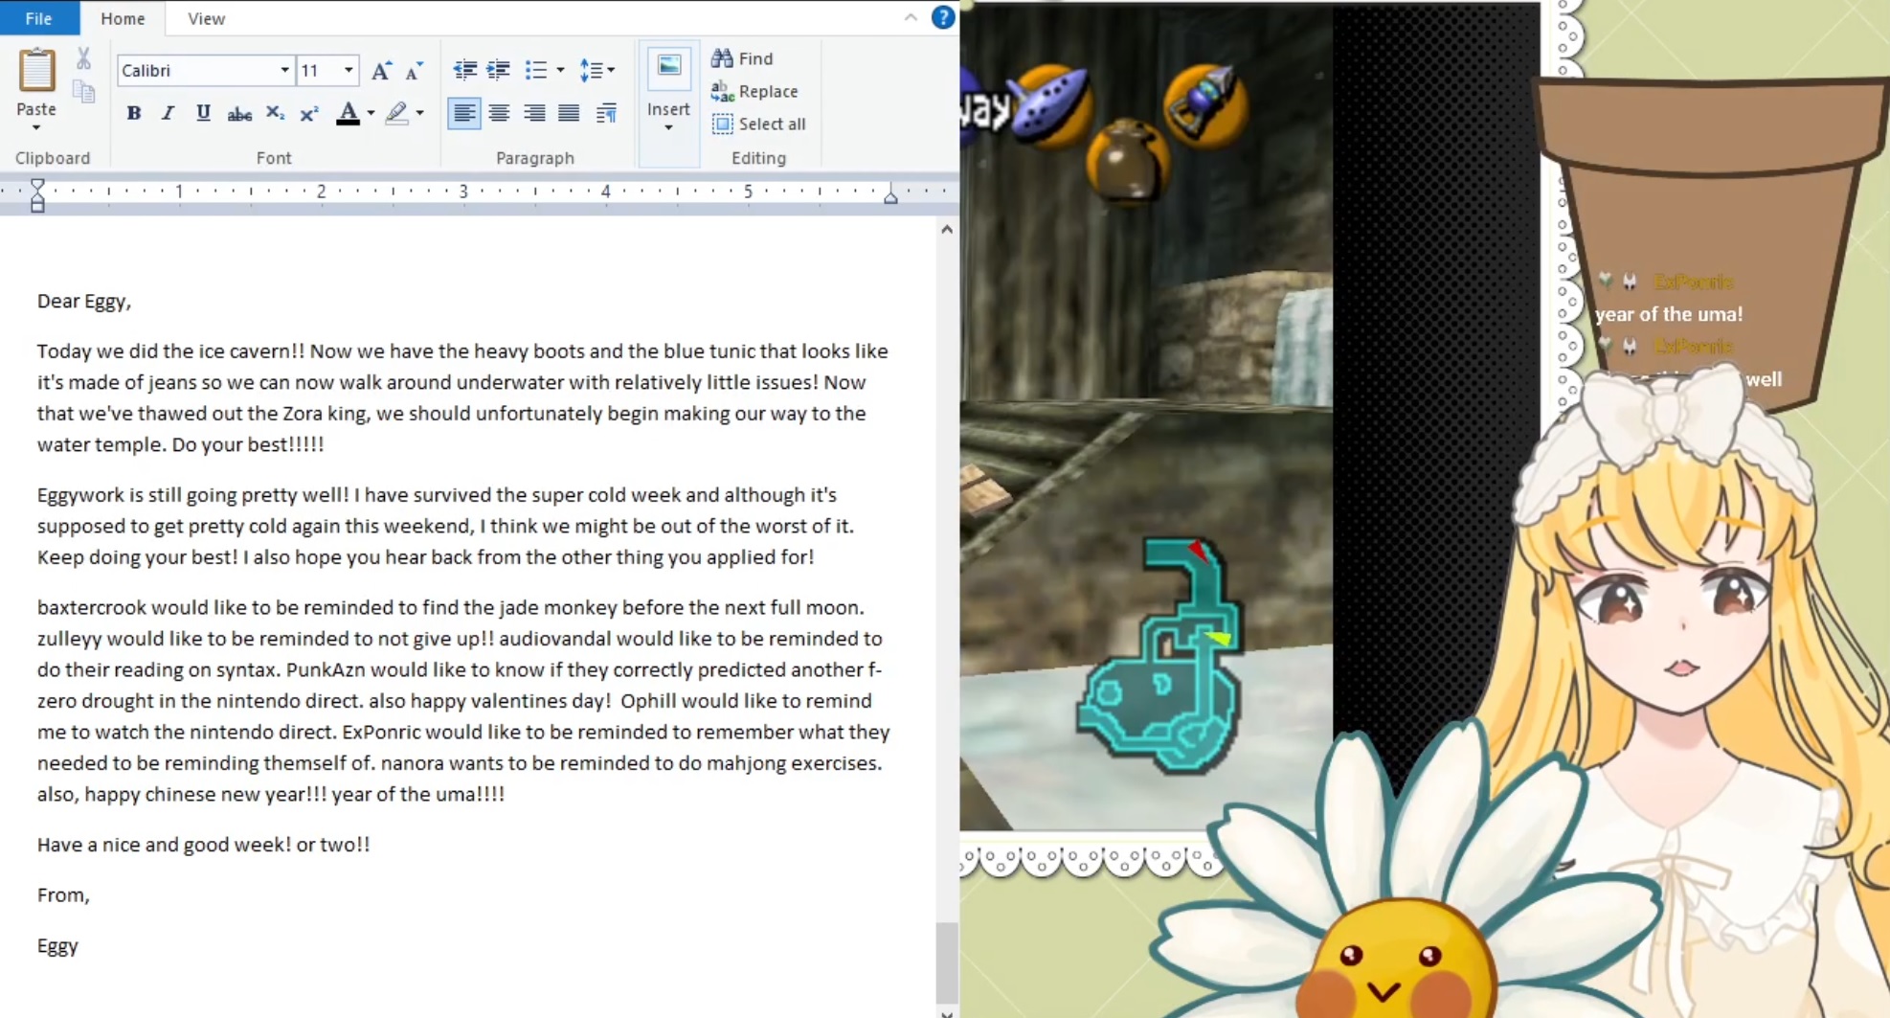The height and width of the screenshot is (1018, 1890).
Task: Click the Paste button label
Action: pos(36,109)
